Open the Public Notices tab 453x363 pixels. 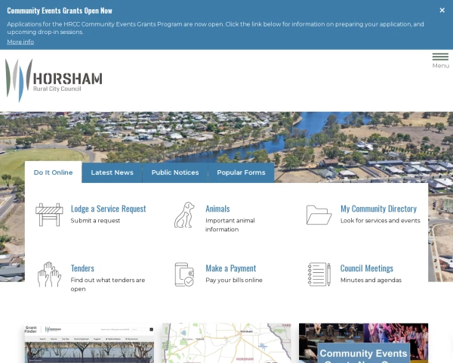pyautogui.click(x=175, y=172)
